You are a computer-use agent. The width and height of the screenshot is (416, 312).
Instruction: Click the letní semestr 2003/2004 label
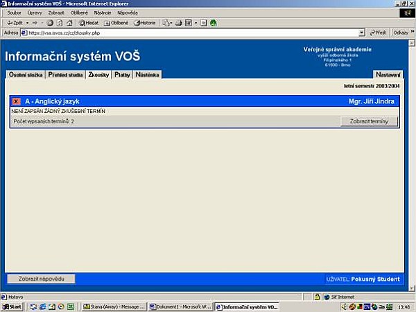(372, 86)
